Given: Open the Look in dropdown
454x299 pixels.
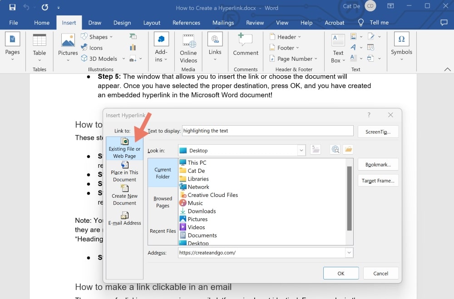Looking at the screenshot, I should pyautogui.click(x=301, y=150).
